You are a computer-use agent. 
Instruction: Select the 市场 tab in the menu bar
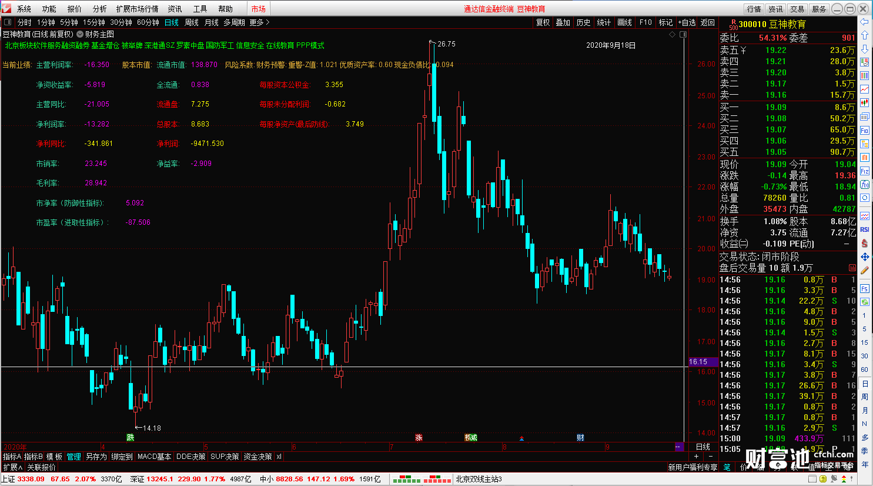click(259, 9)
